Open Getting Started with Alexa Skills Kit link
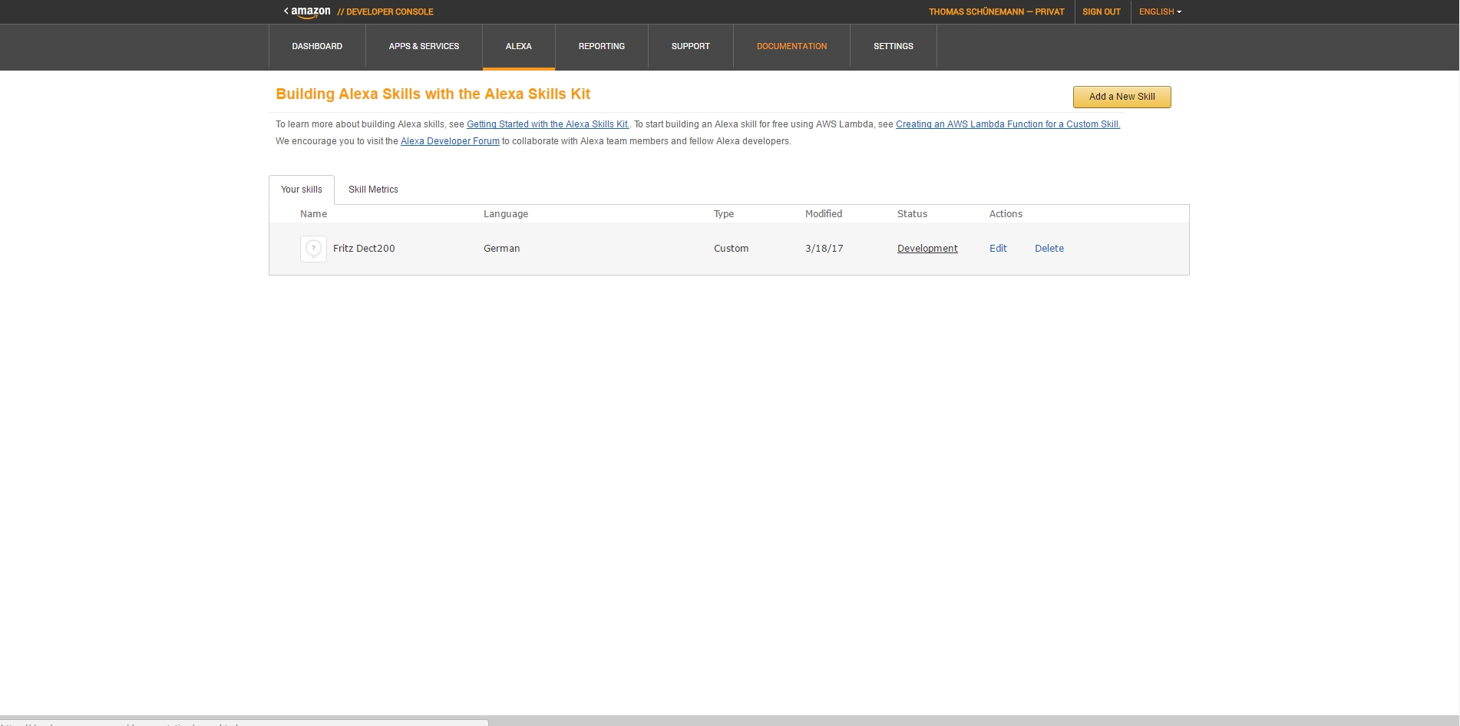This screenshot has height=726, width=1460. coord(547,124)
